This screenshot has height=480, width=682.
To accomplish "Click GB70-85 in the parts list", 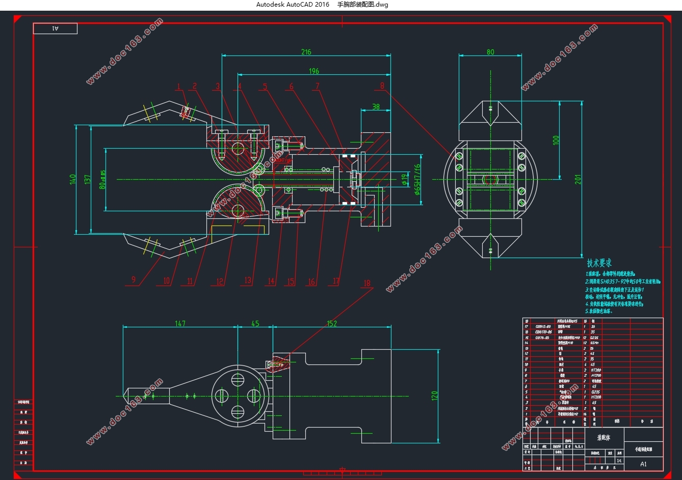I will 542,337.
